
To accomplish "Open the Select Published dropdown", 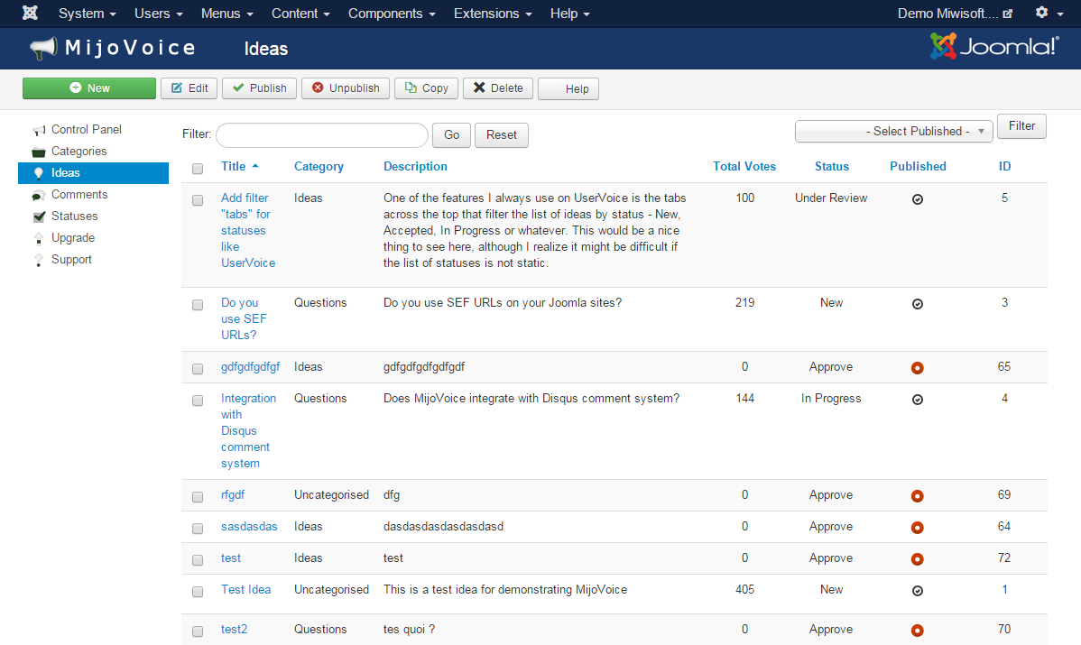I will [x=893, y=132].
